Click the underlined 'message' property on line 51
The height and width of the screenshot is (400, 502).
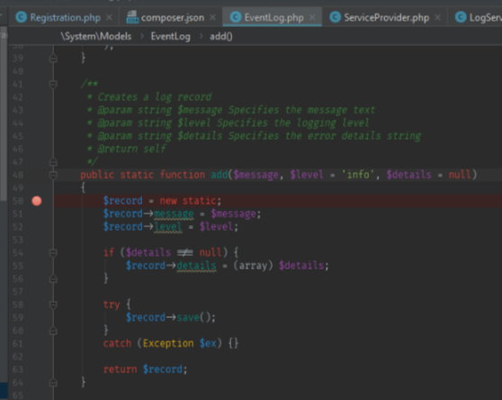tap(174, 214)
